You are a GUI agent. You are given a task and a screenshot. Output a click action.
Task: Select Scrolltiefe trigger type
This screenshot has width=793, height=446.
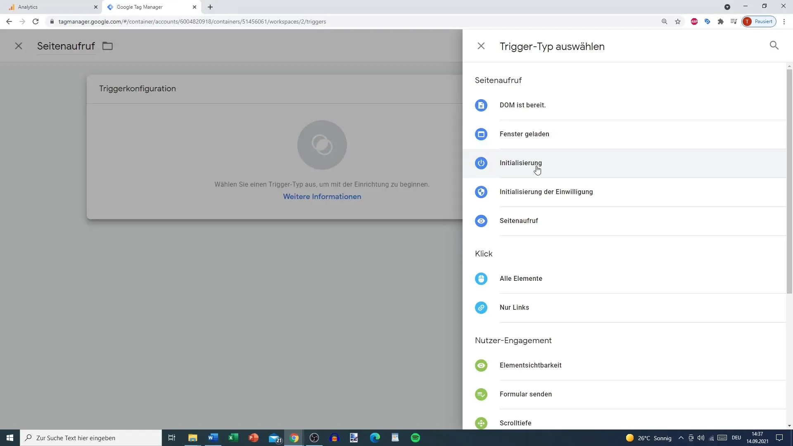624,420
